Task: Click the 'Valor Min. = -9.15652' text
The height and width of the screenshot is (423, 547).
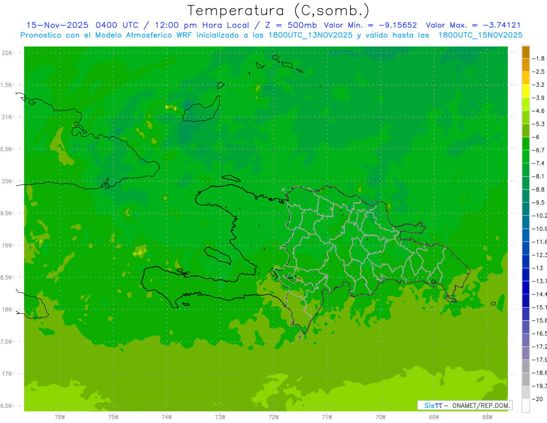Action: [x=370, y=25]
